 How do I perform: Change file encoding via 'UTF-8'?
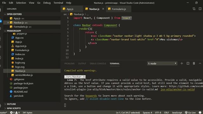158,112
